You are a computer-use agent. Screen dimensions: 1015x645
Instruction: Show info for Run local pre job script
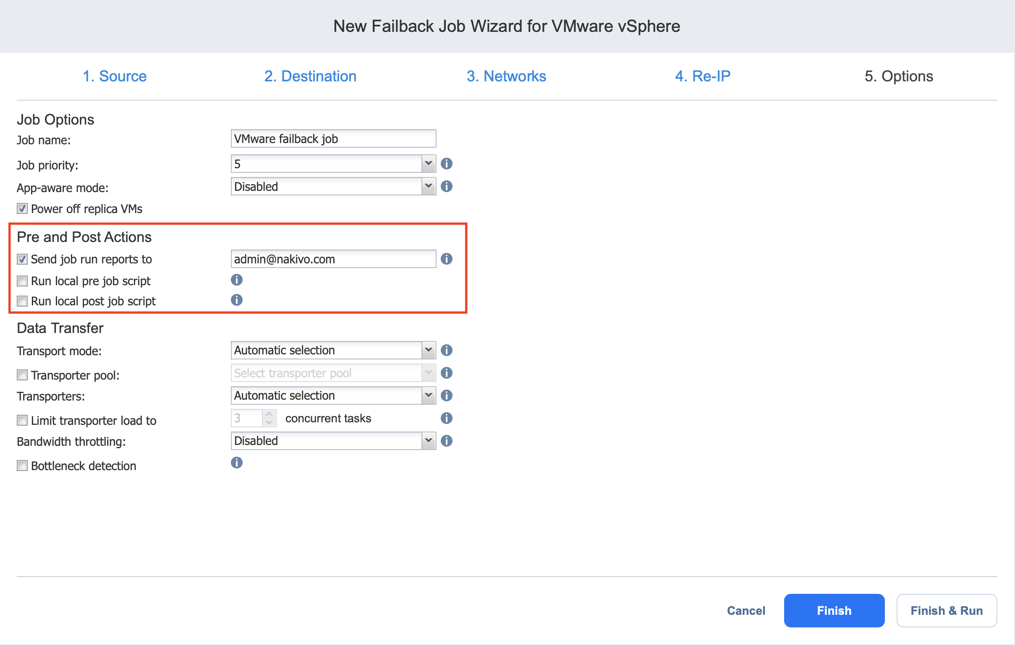point(236,280)
